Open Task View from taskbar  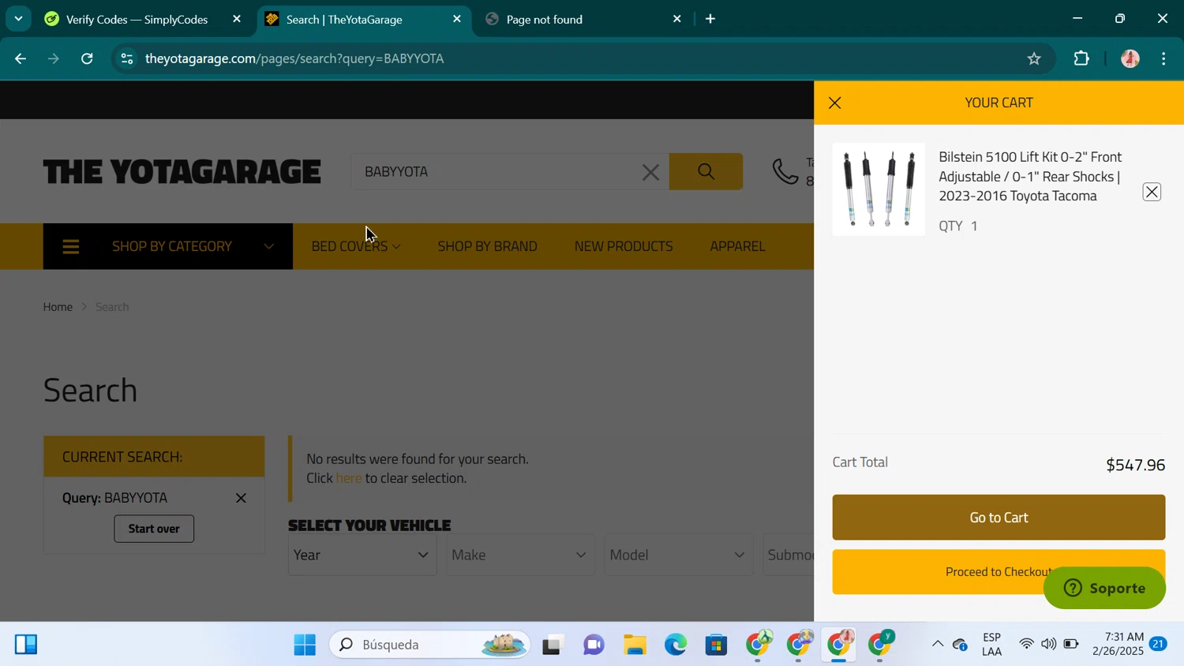[x=553, y=645]
